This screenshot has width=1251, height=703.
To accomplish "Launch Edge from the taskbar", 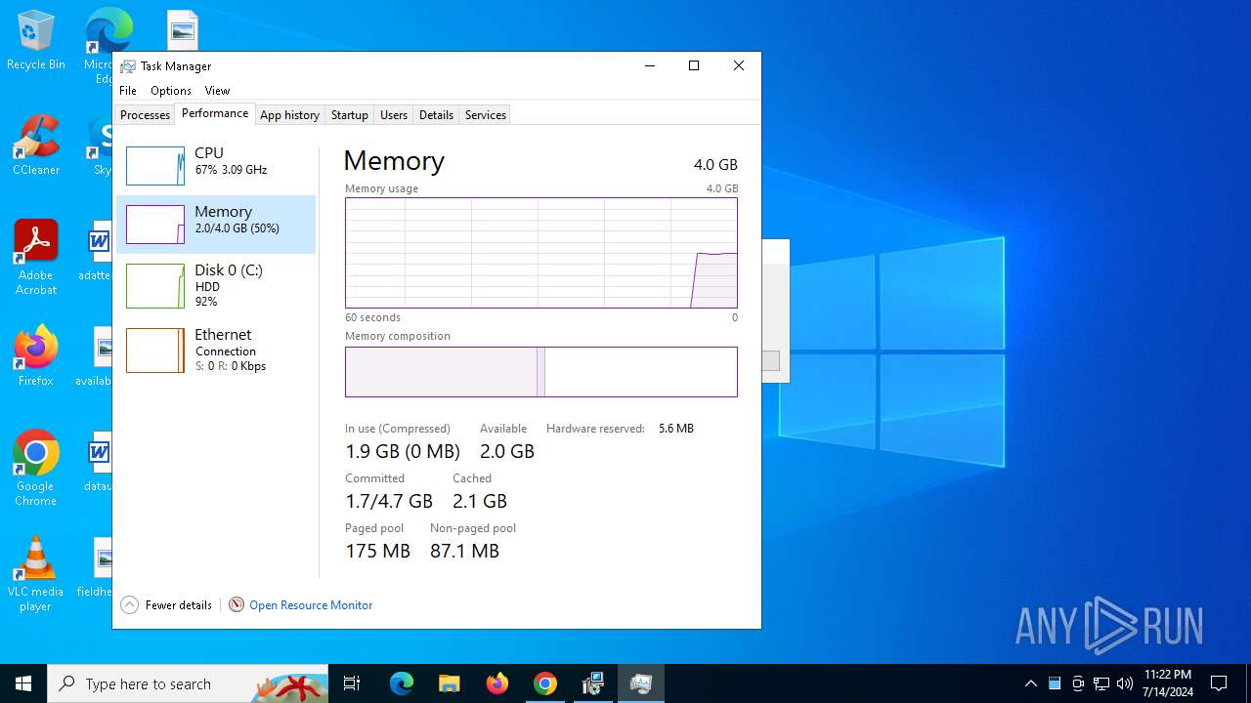I will coord(402,683).
